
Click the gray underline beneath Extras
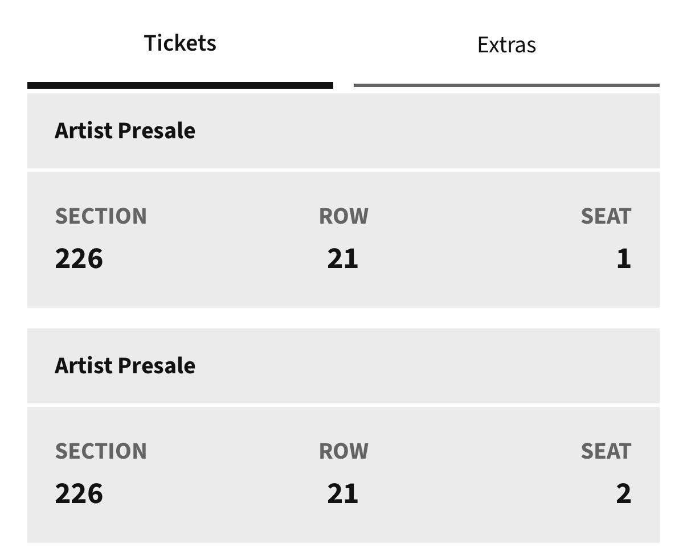point(506,85)
